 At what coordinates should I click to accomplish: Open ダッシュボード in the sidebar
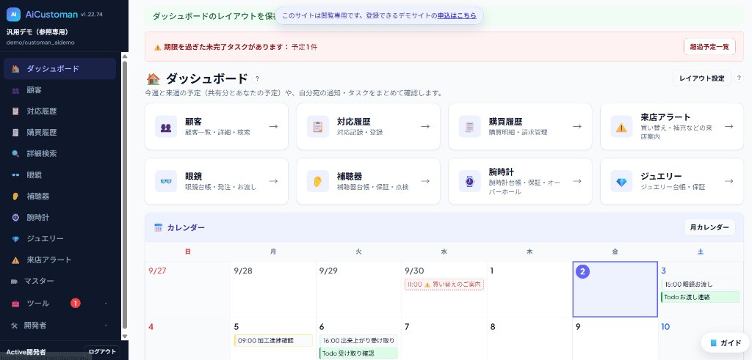pyautogui.click(x=60, y=68)
